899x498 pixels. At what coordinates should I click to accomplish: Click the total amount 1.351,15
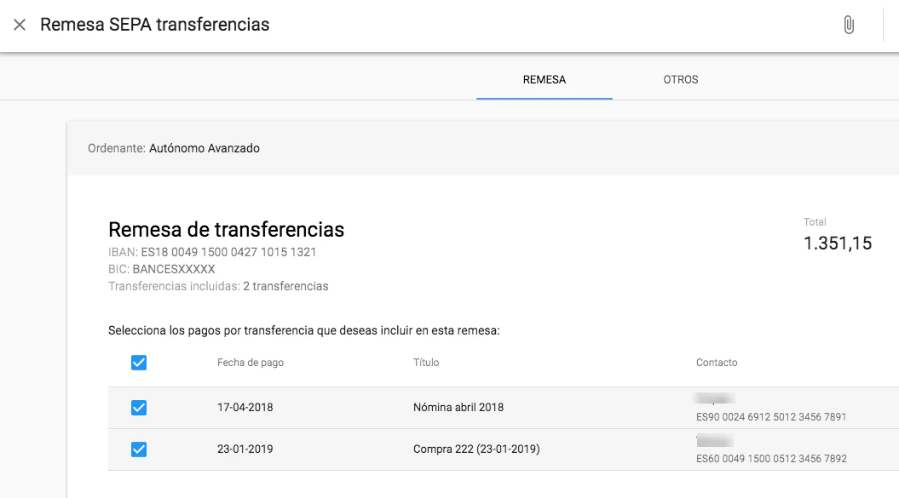[837, 243]
